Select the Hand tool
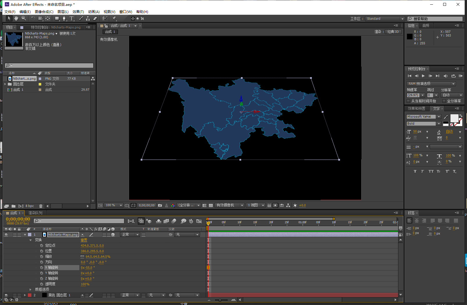This screenshot has width=467, height=305. pos(16,19)
